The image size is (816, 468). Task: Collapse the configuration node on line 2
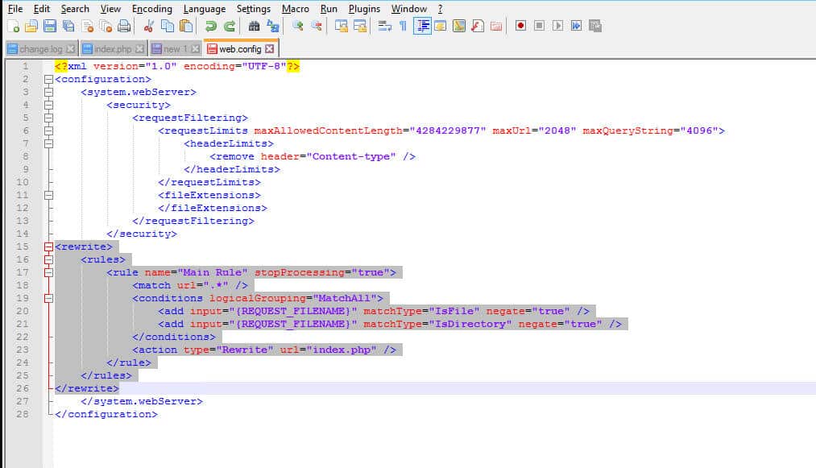(48, 80)
